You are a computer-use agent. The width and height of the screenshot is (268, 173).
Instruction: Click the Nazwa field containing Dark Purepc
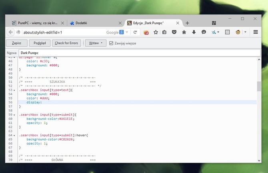pyautogui.click(x=136, y=53)
